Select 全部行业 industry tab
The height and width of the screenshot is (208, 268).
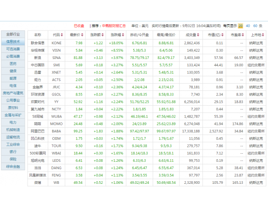point(13,34)
